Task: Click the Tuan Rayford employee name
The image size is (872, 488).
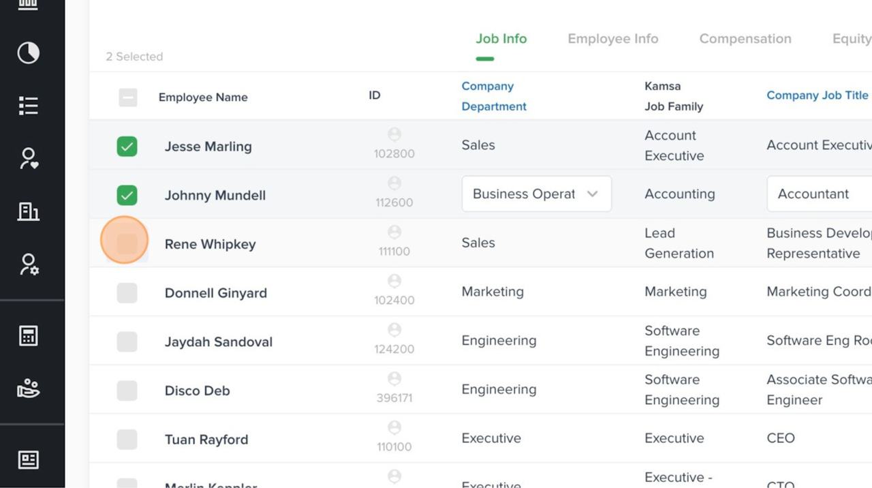Action: point(206,440)
